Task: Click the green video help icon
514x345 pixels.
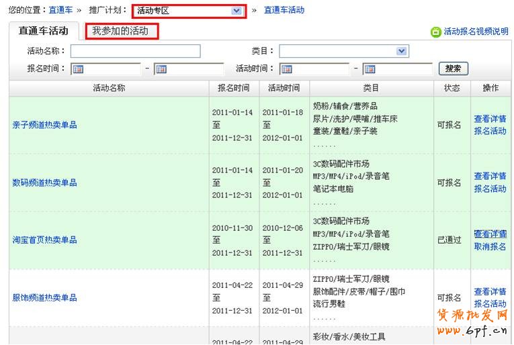Action: 435,32
